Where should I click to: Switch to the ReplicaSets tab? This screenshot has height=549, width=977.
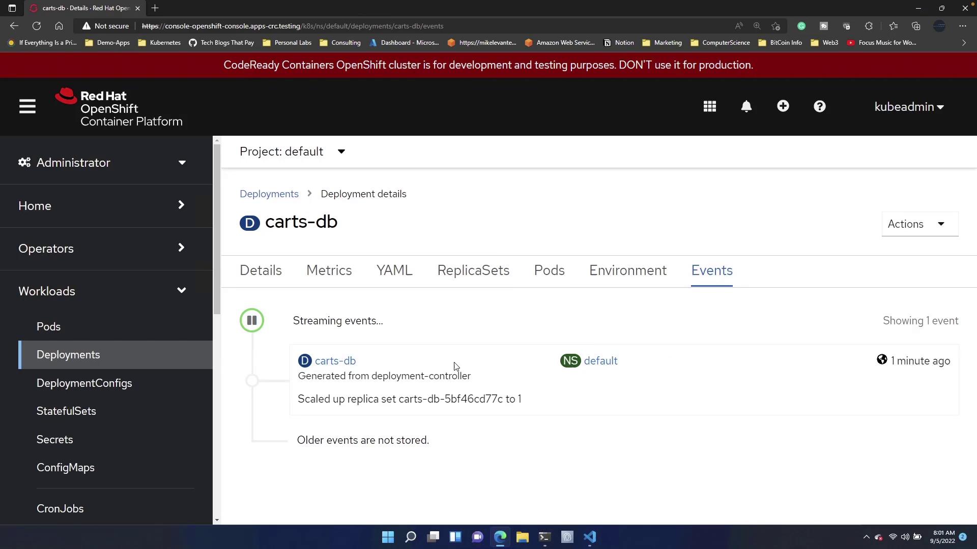coord(473,270)
